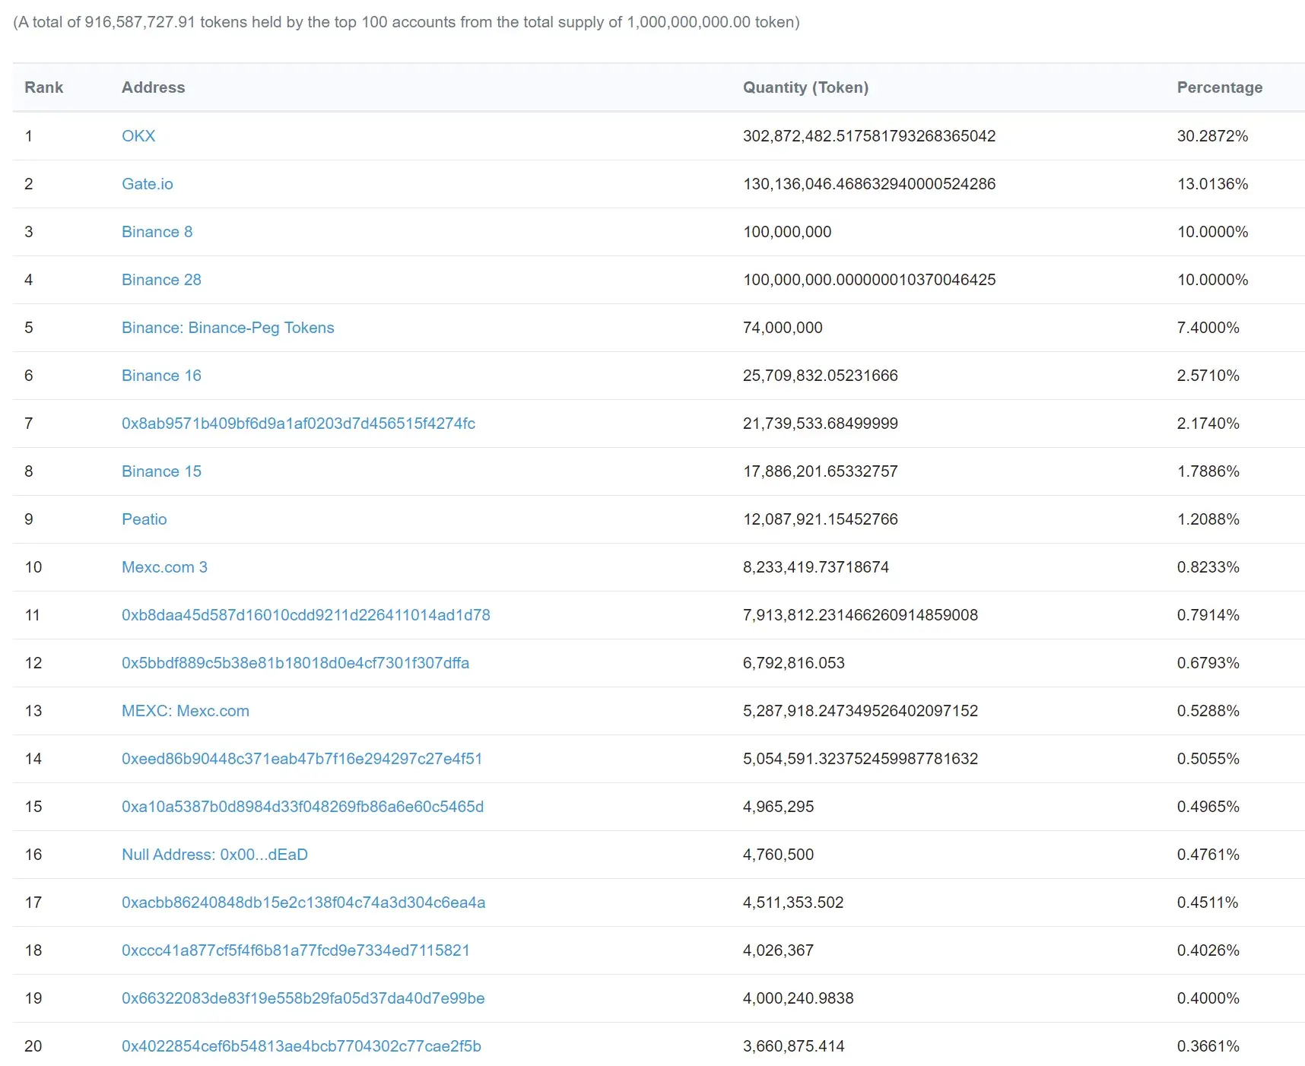Click address 0x4022854cef6b54813ae4bcb7704302c77cae2f5b
Viewport: 1305px width, 1066px height.
301,1046
